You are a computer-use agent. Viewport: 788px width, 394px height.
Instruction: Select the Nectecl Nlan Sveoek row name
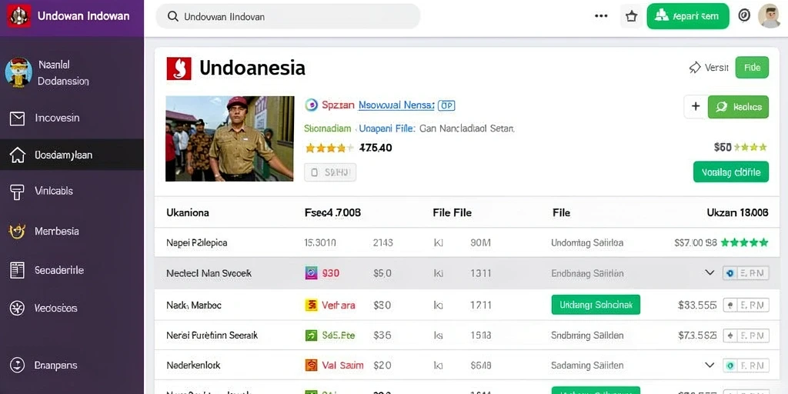click(209, 273)
